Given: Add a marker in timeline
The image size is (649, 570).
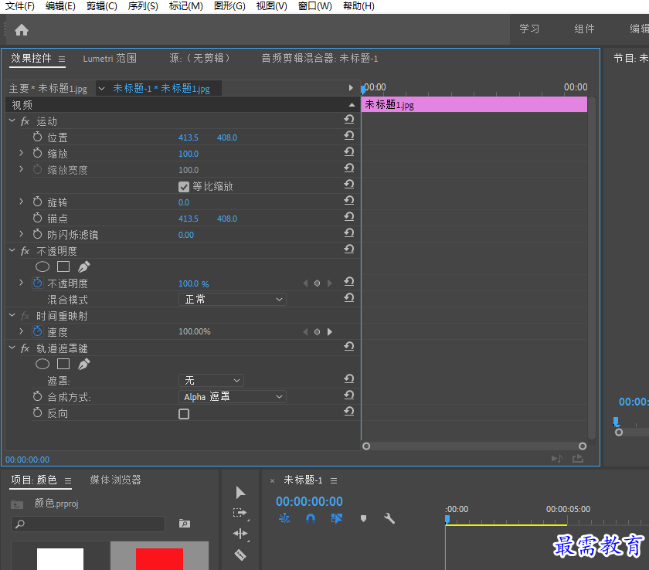Looking at the screenshot, I should (363, 518).
